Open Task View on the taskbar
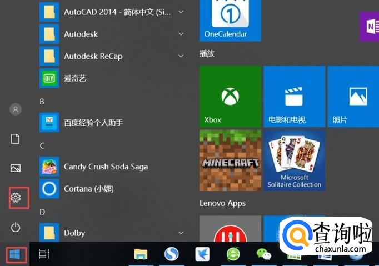The height and width of the screenshot is (266, 379). [x=44, y=254]
